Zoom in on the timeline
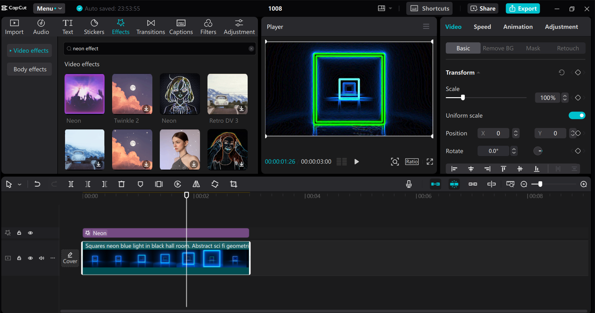 (584, 184)
